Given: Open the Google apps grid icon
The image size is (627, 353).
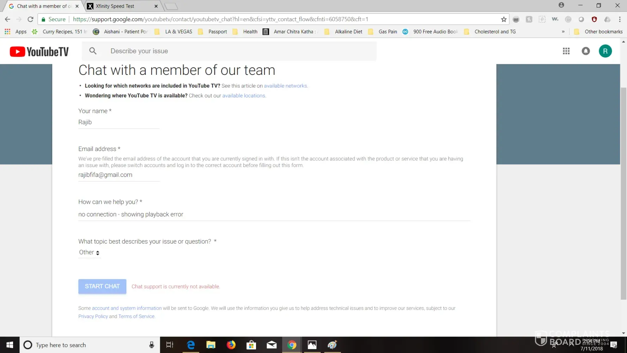Looking at the screenshot, I should coord(566,51).
